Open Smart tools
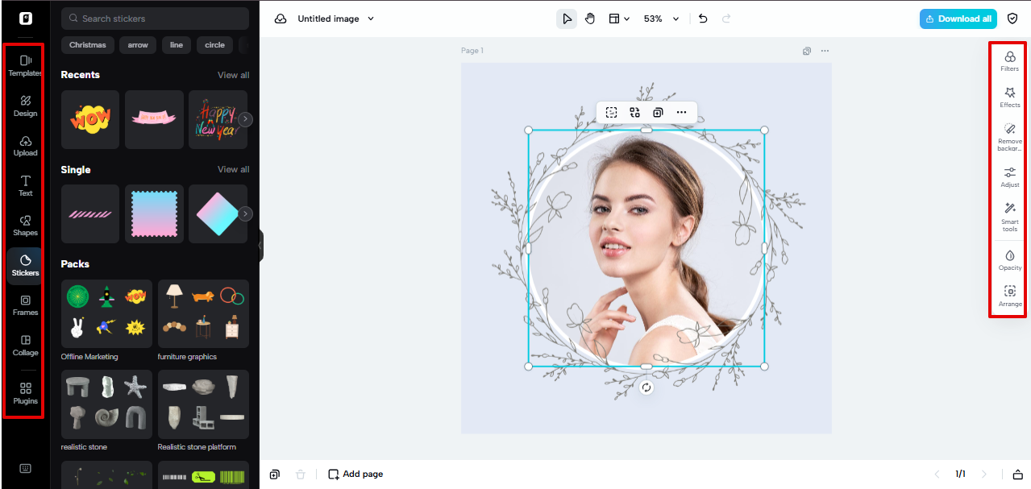The width and height of the screenshot is (1031, 489). click(1009, 217)
